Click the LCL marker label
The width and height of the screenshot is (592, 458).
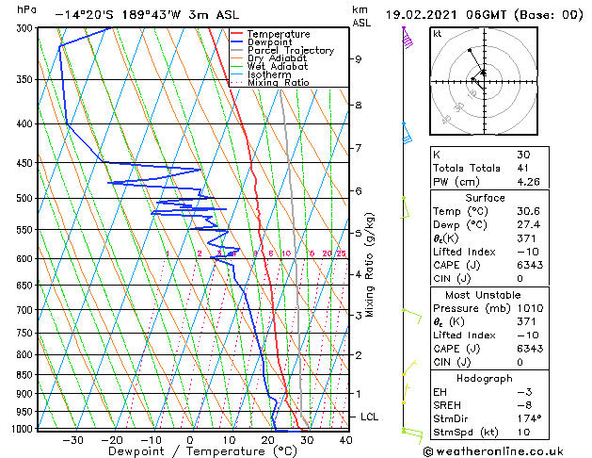[369, 417]
